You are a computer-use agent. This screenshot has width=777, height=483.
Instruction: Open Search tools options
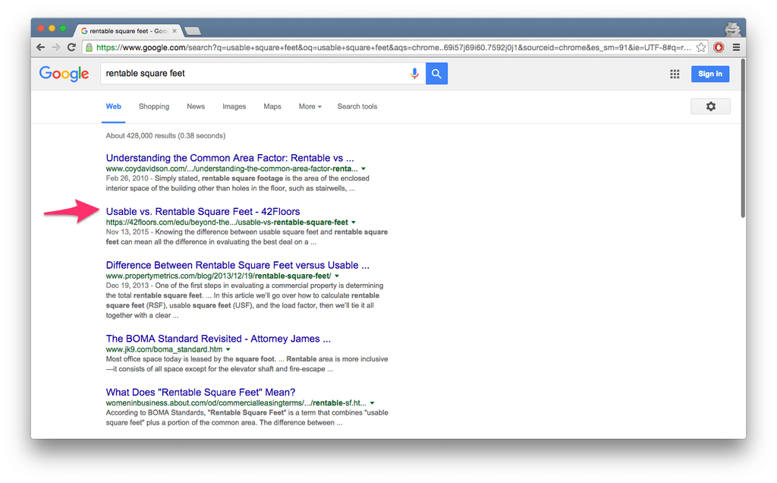(x=357, y=106)
